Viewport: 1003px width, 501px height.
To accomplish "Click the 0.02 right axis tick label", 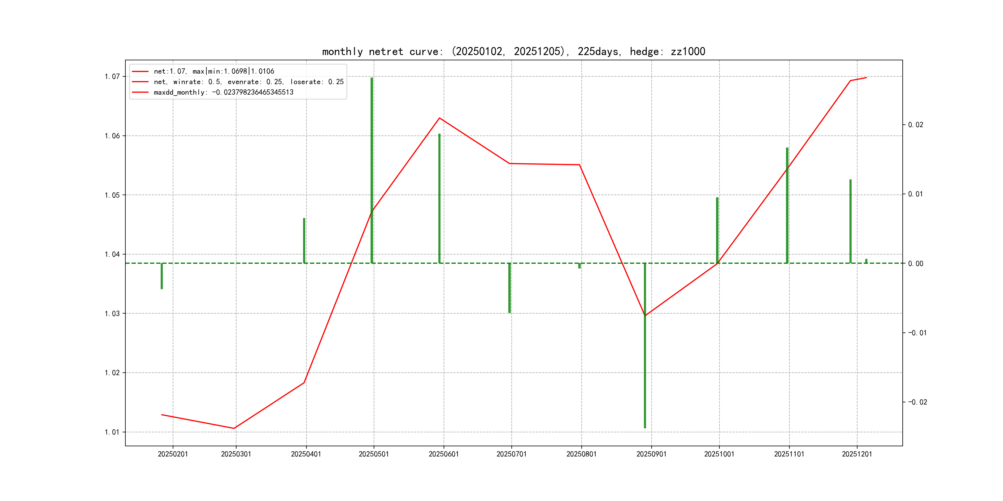I will coord(915,125).
